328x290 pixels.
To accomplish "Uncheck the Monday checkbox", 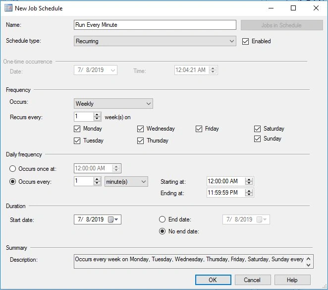I will 77,129.
